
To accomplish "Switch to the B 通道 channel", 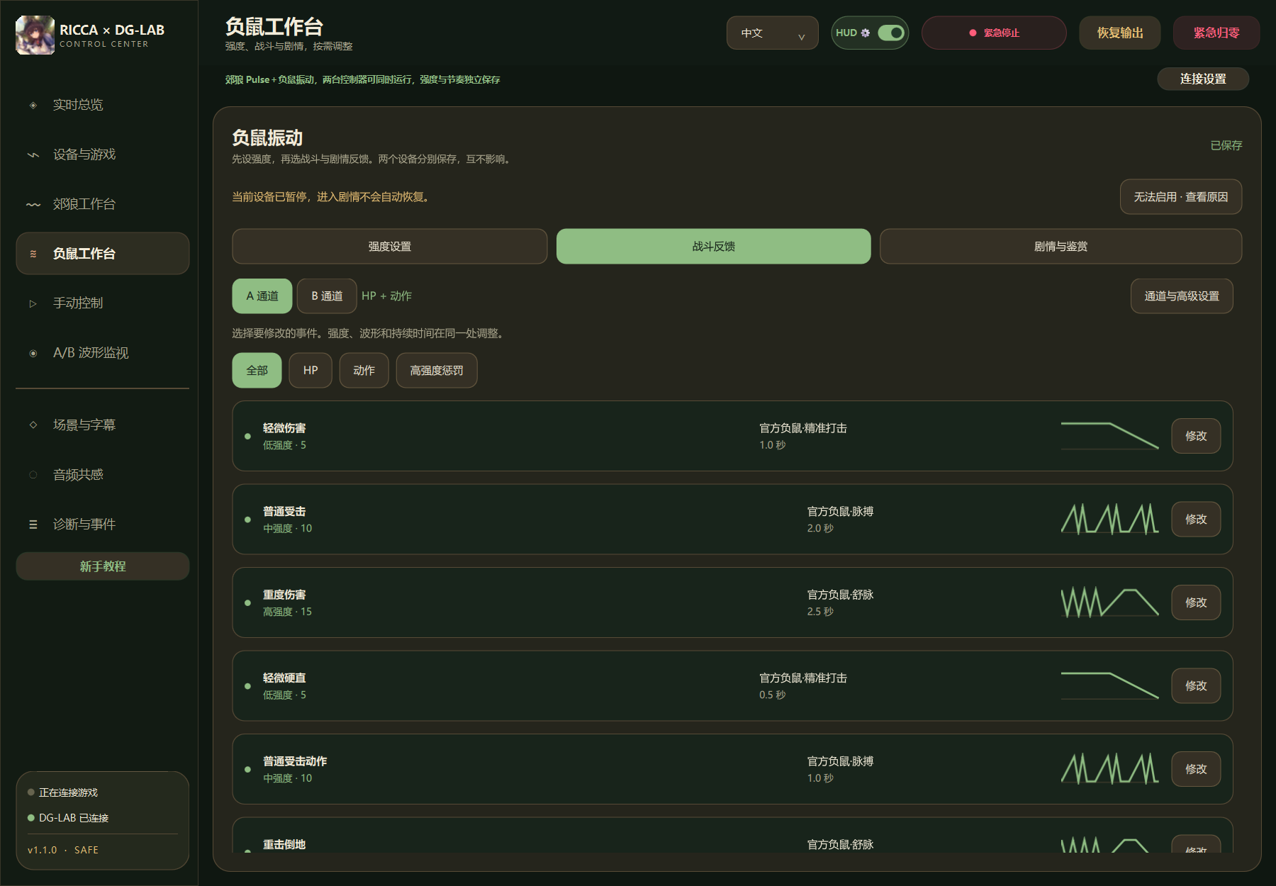I will pyautogui.click(x=327, y=296).
